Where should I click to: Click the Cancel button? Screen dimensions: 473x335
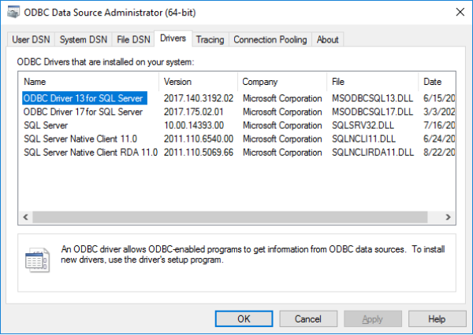308,318
